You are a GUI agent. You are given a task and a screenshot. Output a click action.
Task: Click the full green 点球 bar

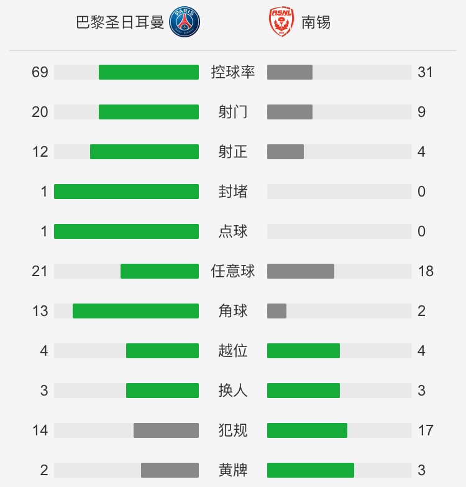126,231
